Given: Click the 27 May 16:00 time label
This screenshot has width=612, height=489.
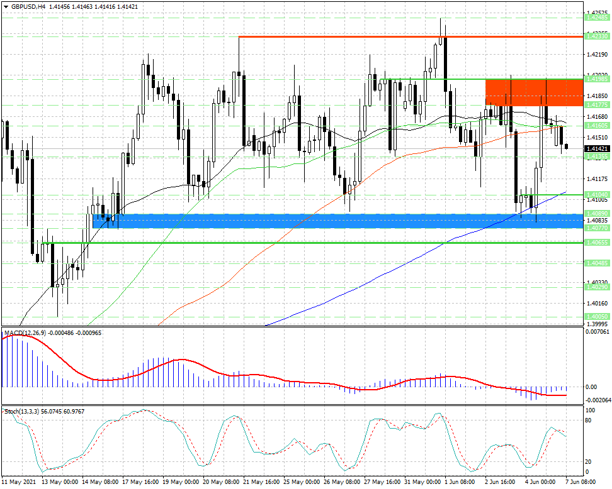Looking at the screenshot, I should click(x=382, y=482).
